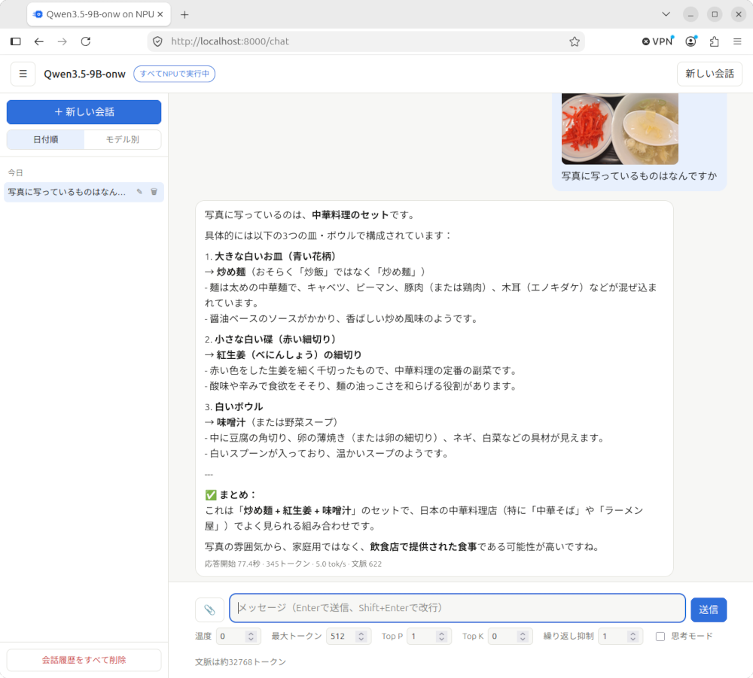Click the browser back arrow
753x678 pixels.
click(x=39, y=41)
